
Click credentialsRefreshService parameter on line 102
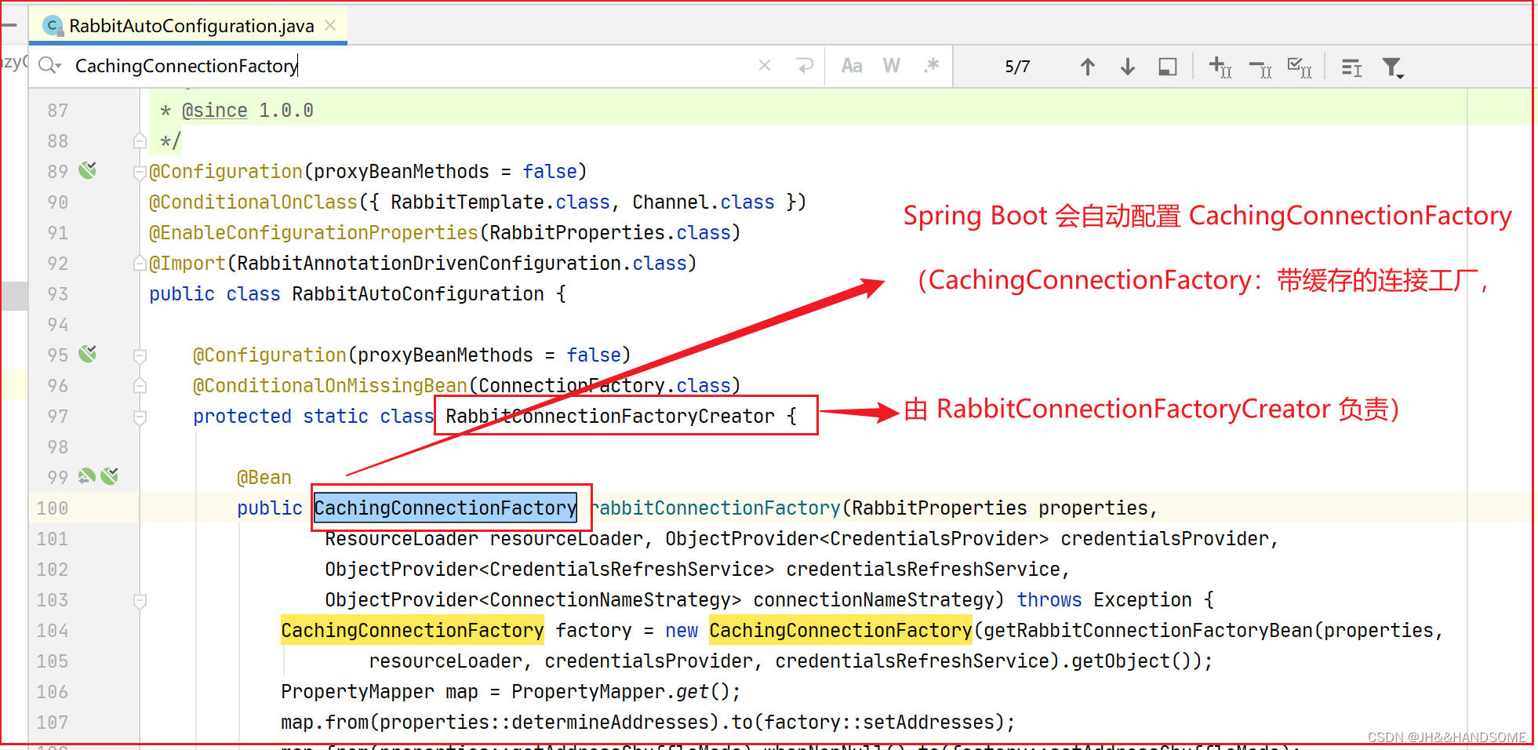pyautogui.click(x=923, y=570)
